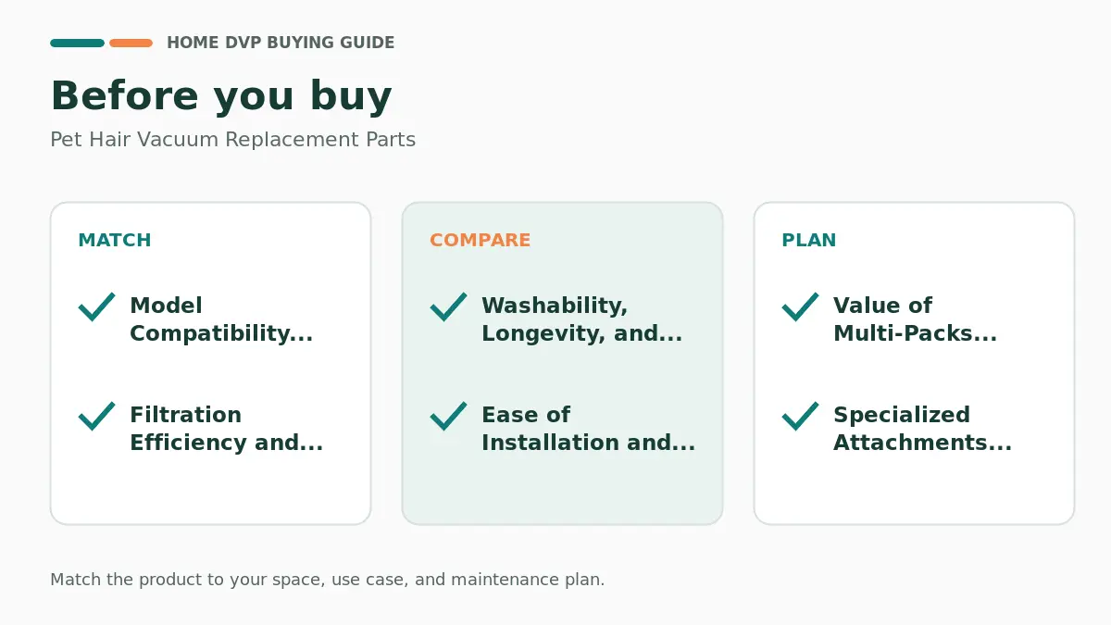Select the teal bar in the header
Image resolution: width=1111 pixels, height=625 pixels.
(77, 43)
